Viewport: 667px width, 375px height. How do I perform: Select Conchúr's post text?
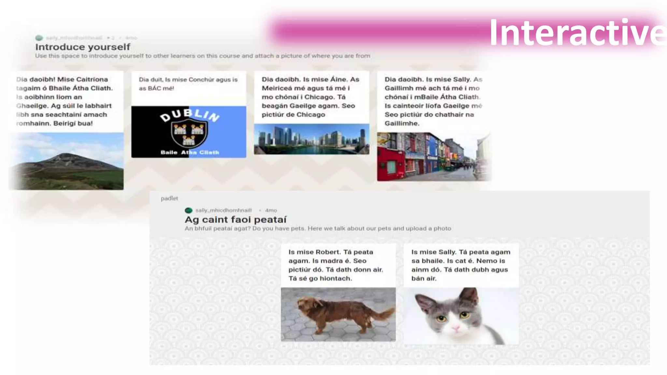(188, 84)
